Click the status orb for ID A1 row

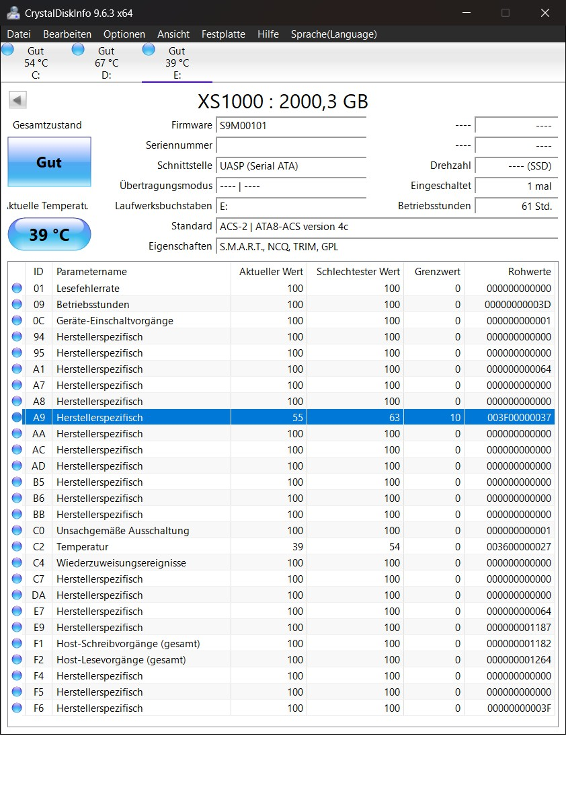point(17,369)
